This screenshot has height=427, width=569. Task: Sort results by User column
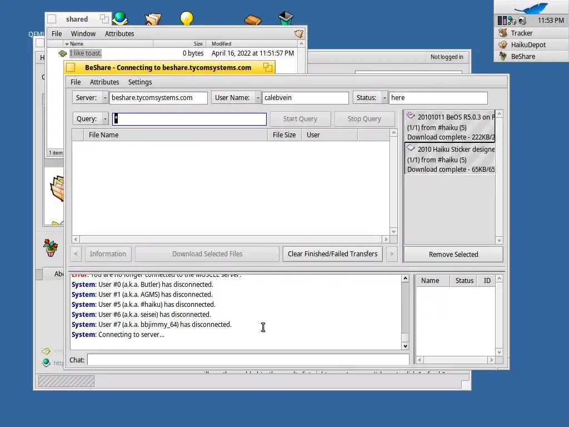pyautogui.click(x=330, y=135)
